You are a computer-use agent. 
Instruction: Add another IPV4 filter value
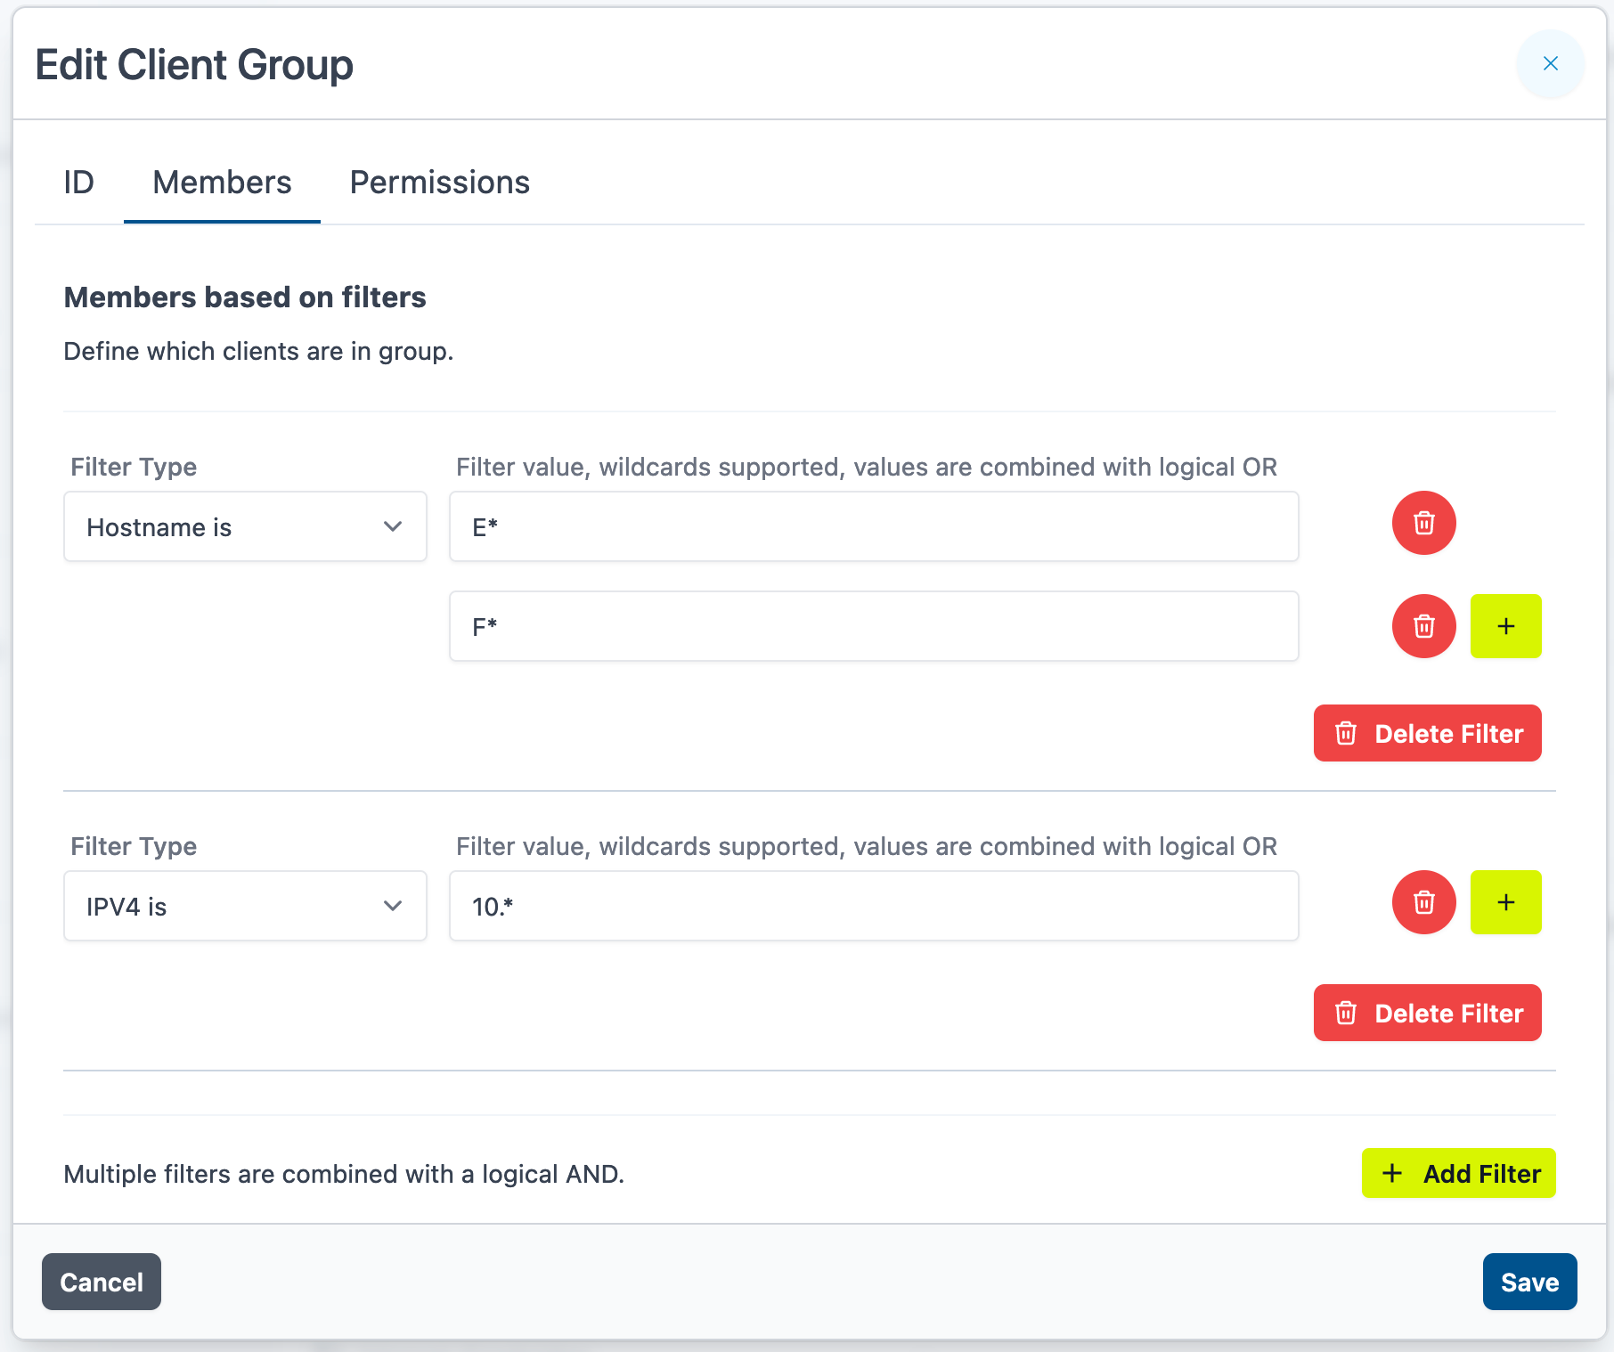click(1505, 902)
